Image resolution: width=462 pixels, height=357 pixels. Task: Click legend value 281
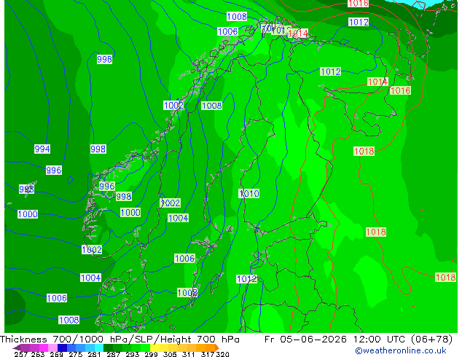[x=94, y=354]
